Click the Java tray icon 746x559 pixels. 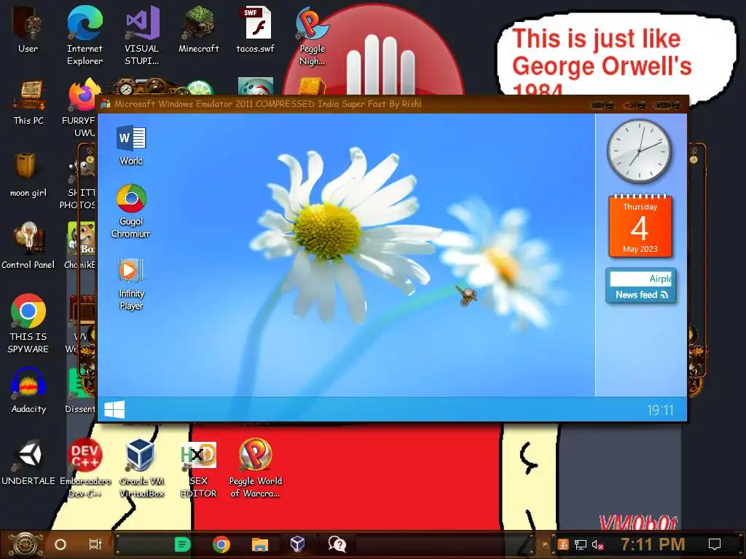pyautogui.click(x=563, y=544)
